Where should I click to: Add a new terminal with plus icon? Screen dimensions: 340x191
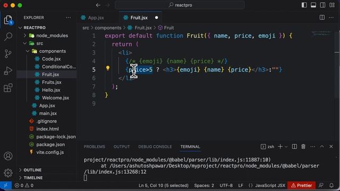[280, 146]
